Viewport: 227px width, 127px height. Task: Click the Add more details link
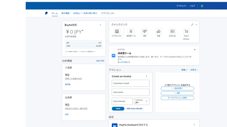tap(134, 109)
